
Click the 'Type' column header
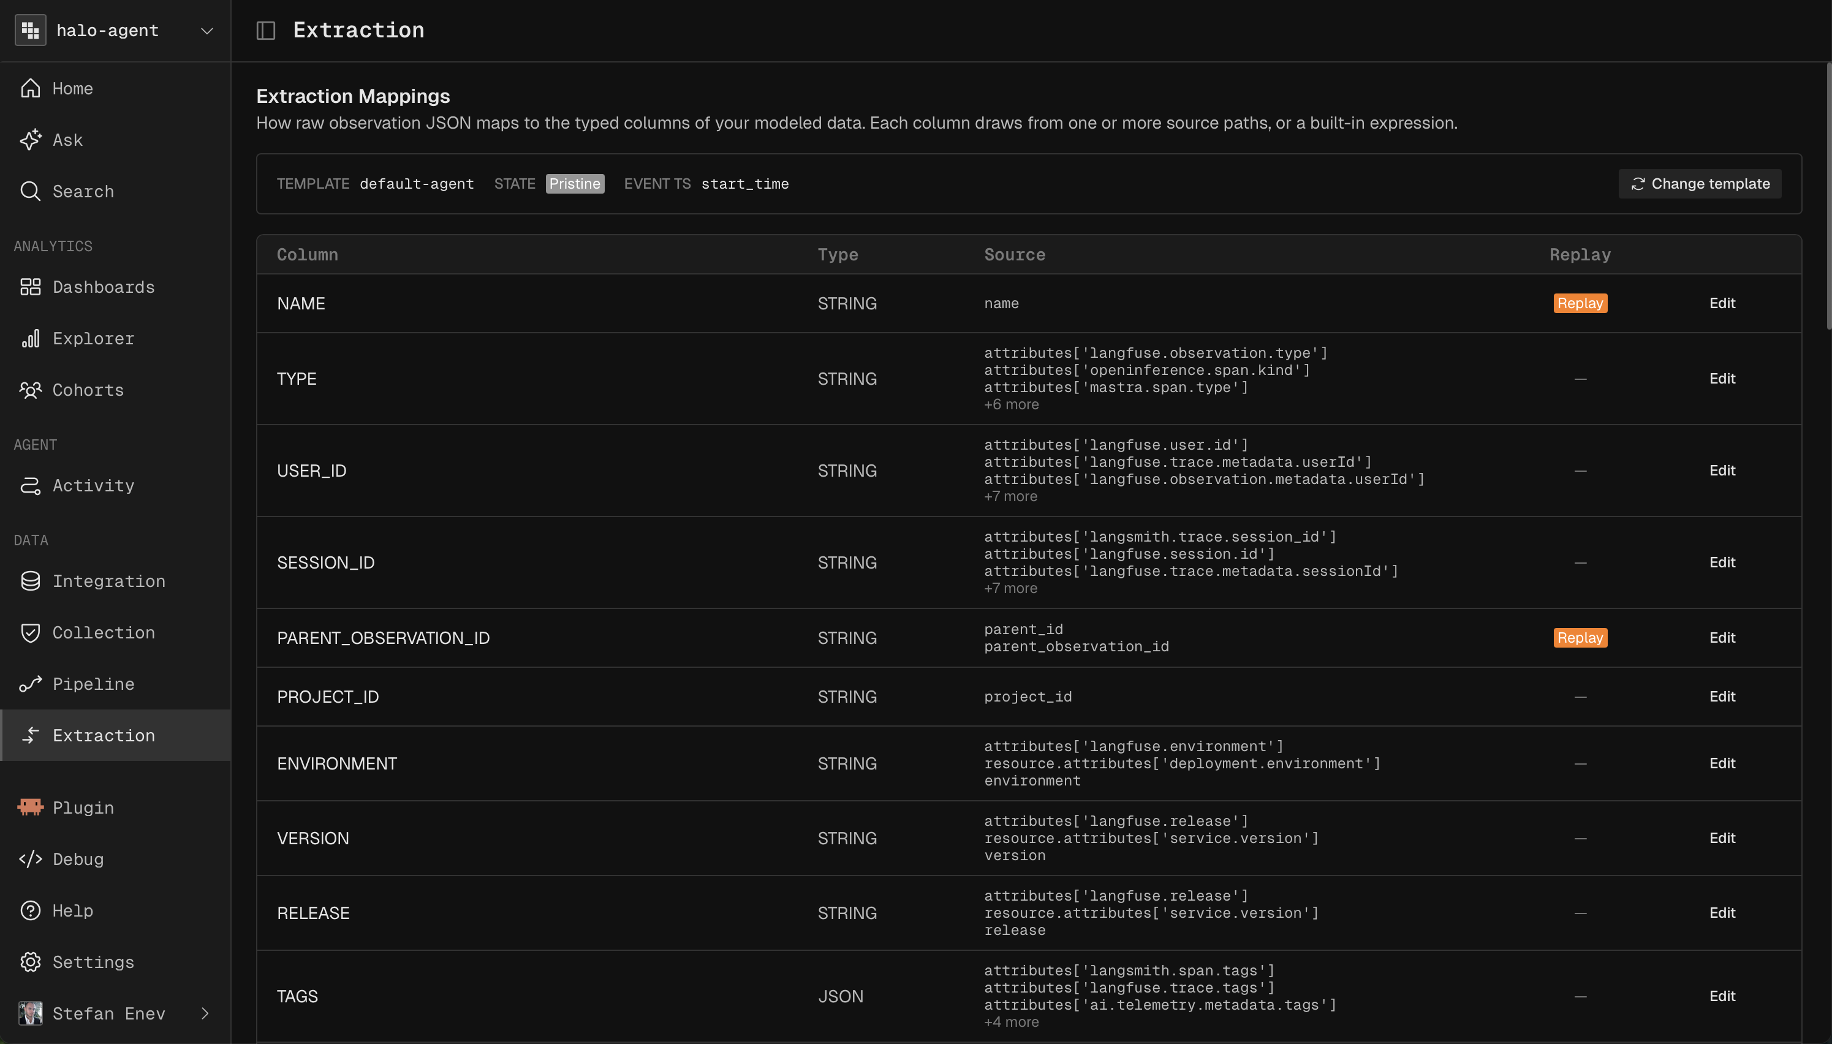point(838,254)
